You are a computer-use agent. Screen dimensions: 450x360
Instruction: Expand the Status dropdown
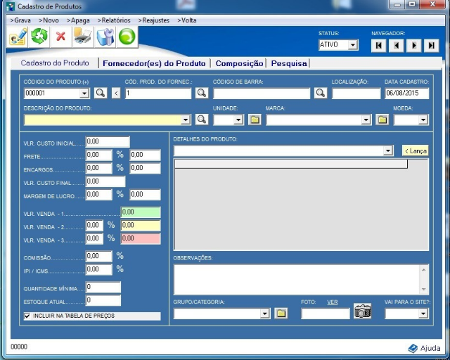point(353,45)
